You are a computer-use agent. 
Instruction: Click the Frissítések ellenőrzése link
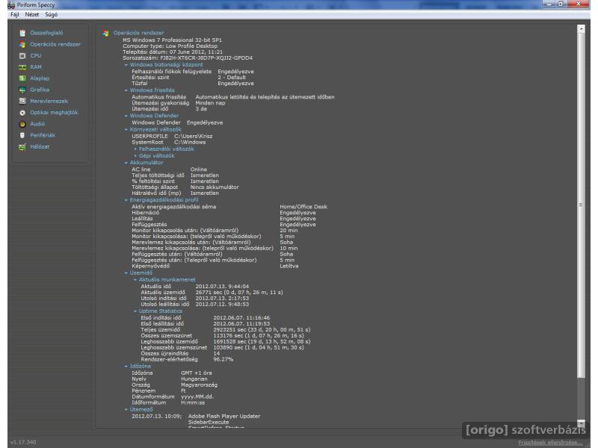coord(550,442)
